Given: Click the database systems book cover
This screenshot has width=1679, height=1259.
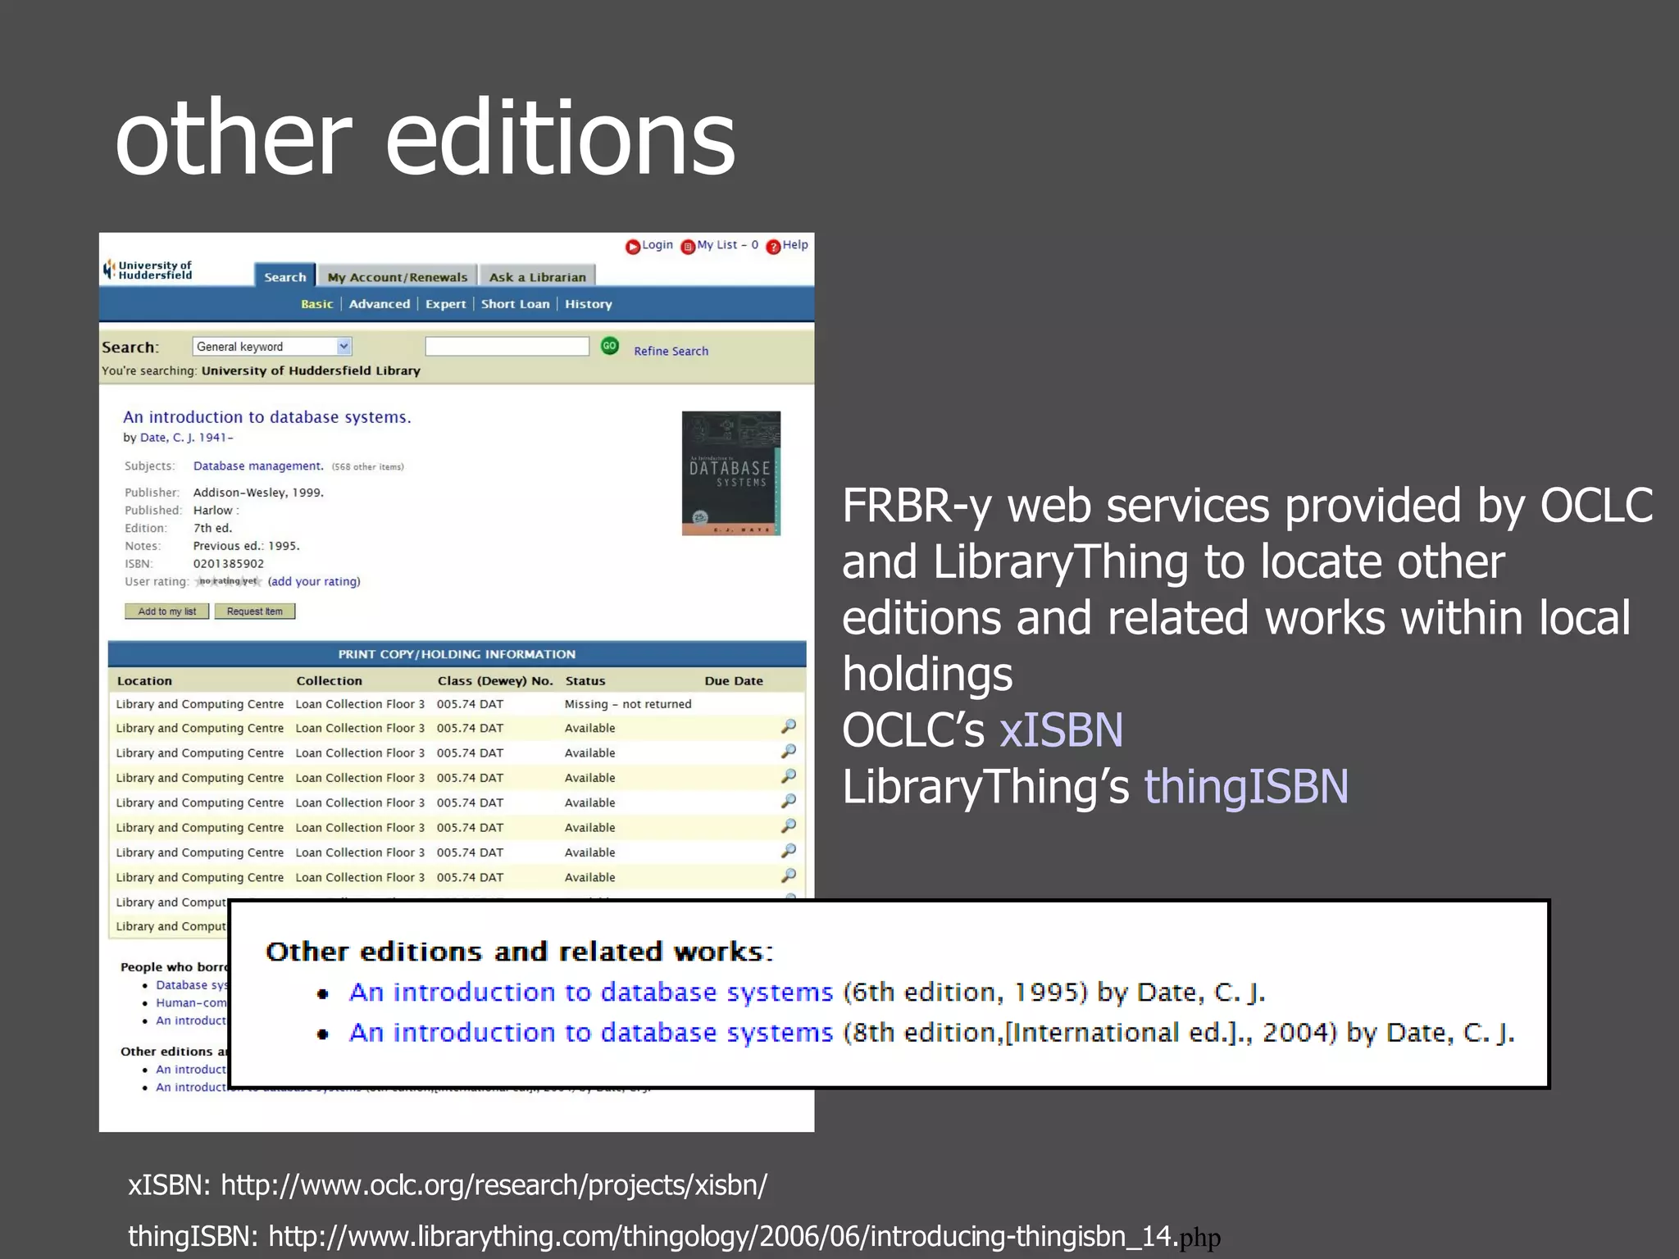Looking at the screenshot, I should point(731,473).
